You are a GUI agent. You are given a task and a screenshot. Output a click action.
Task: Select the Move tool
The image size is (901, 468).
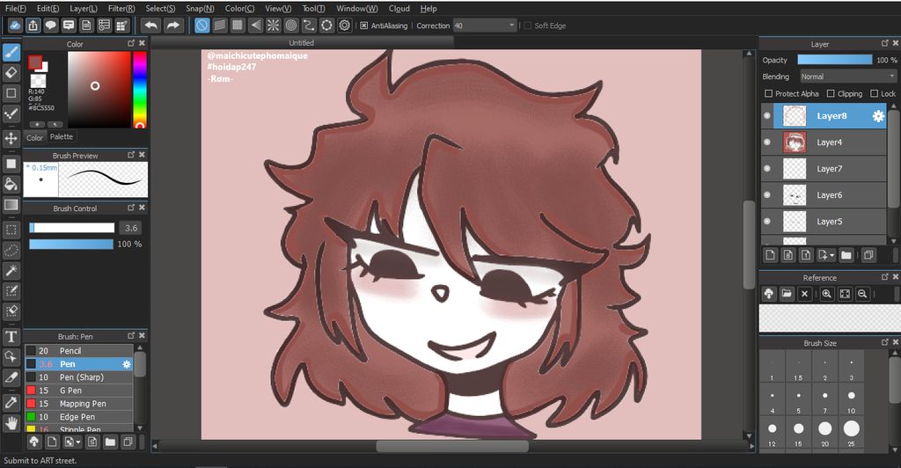pos(11,138)
